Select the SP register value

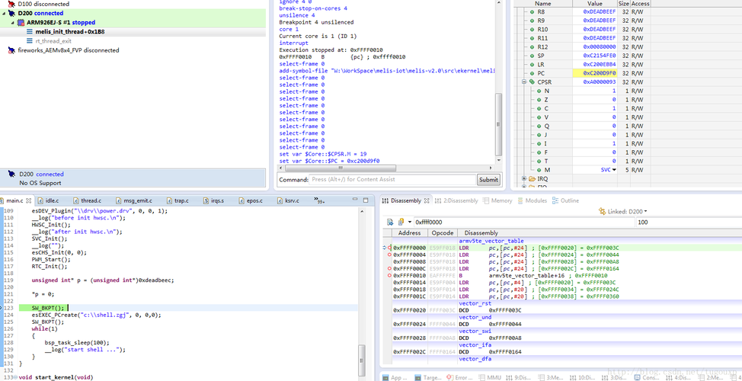coord(599,56)
